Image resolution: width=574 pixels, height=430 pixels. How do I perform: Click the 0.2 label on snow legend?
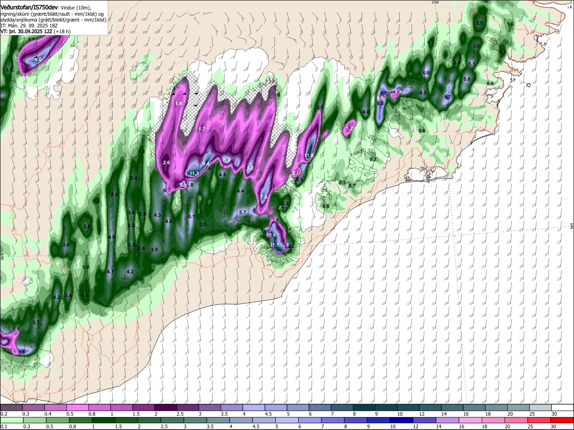tap(4, 414)
